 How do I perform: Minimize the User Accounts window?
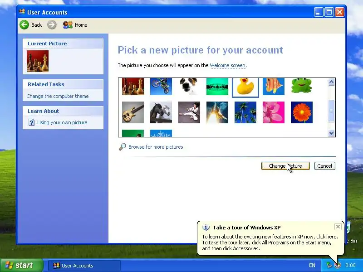[x=319, y=12]
